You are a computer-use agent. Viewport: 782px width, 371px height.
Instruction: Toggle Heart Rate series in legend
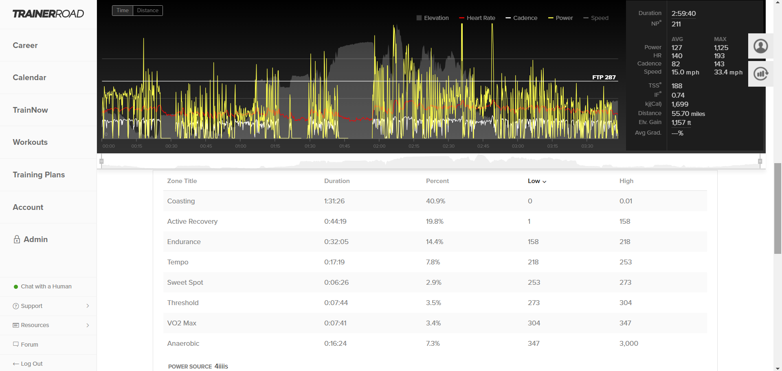[477, 18]
